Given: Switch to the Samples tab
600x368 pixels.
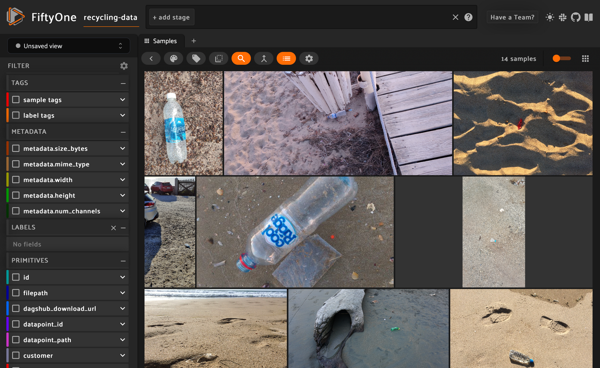Looking at the screenshot, I should pos(161,41).
